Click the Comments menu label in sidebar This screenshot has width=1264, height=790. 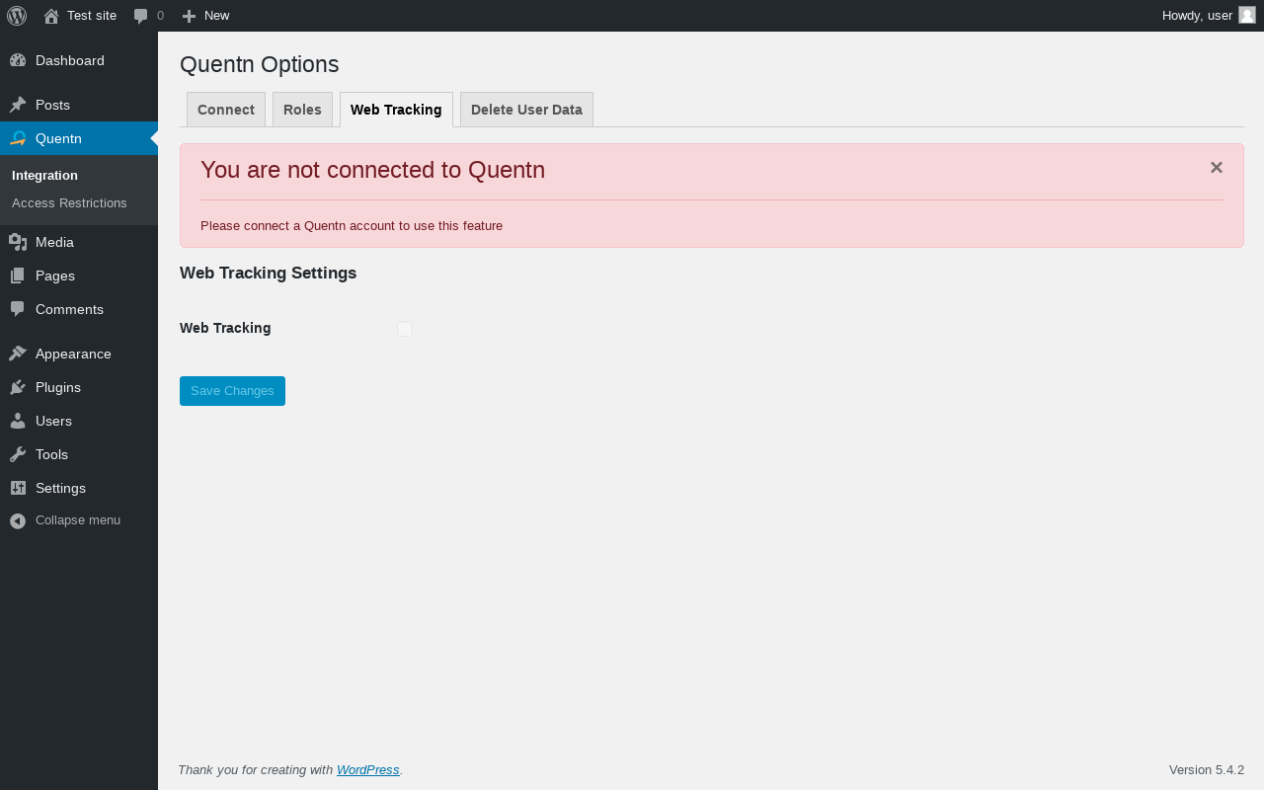tap(69, 309)
